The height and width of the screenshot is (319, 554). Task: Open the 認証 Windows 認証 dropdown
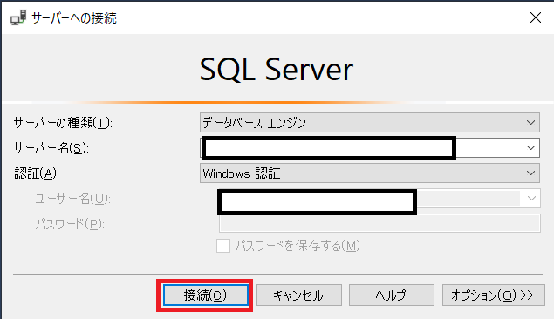pos(370,173)
